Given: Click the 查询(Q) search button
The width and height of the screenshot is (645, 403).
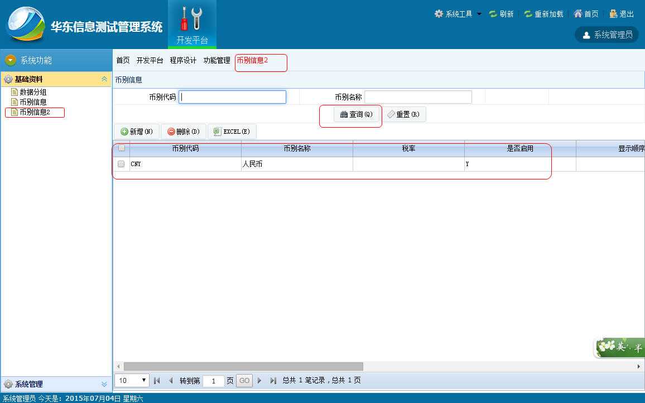Looking at the screenshot, I should click(x=356, y=114).
